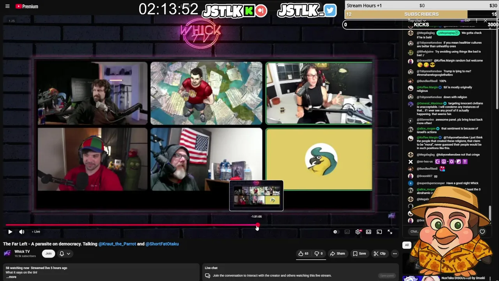The image size is (499, 281).
Task: Click @SSeverinn username in chat
Action: [426, 119]
